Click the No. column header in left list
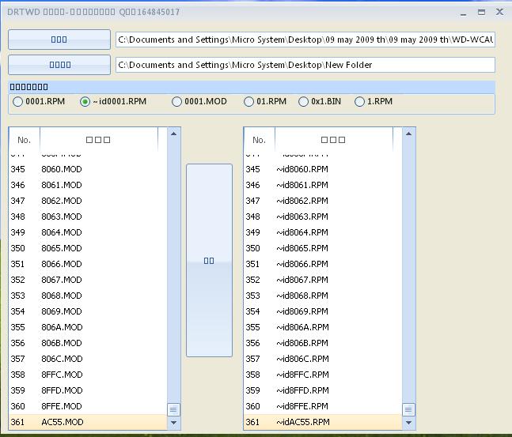The image size is (512, 437). 25,140
